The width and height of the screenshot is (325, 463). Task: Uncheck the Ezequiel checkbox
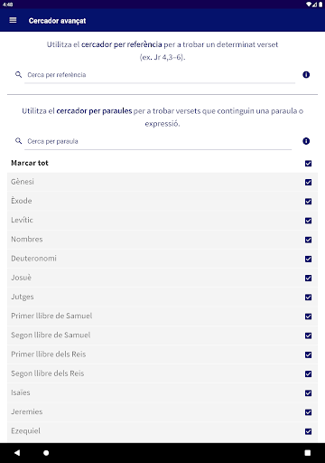pyautogui.click(x=308, y=431)
